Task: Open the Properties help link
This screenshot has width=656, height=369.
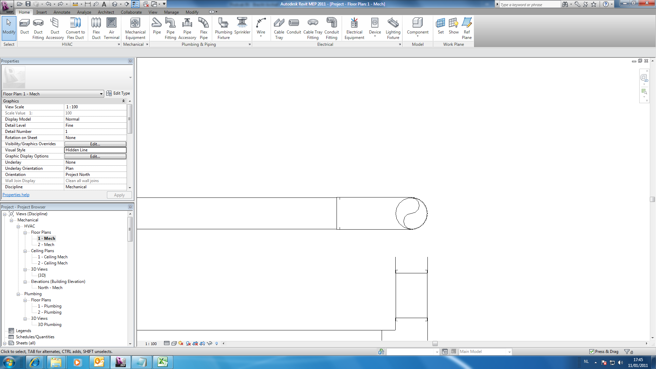Action: [16, 195]
